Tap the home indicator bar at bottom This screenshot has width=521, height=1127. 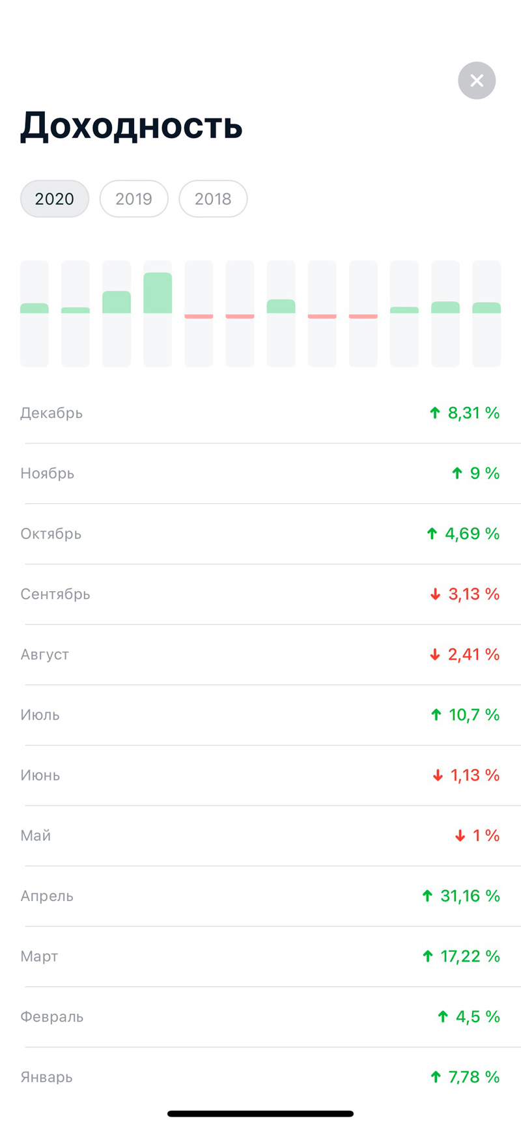coord(260,1114)
